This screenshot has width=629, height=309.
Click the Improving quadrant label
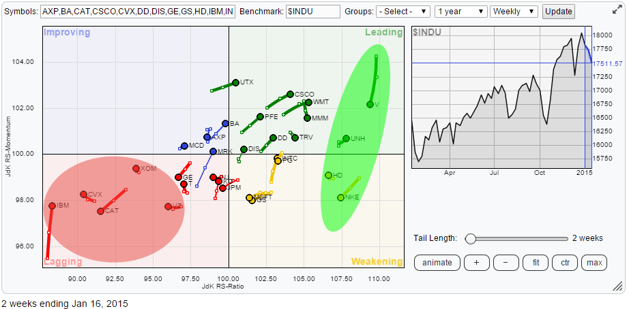click(67, 33)
